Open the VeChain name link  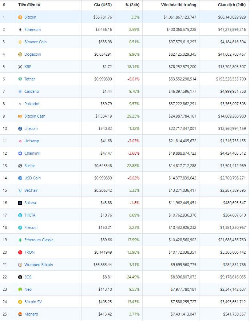[31, 191]
